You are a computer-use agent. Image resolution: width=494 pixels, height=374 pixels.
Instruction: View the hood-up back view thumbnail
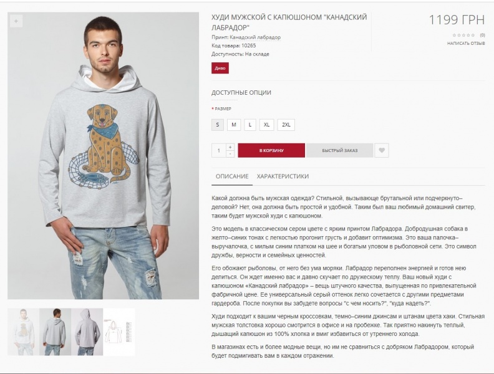[87, 332]
